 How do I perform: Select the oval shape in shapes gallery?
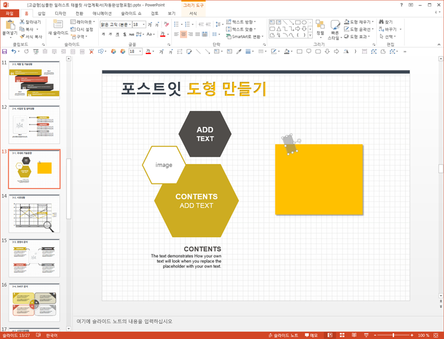tap(304, 22)
